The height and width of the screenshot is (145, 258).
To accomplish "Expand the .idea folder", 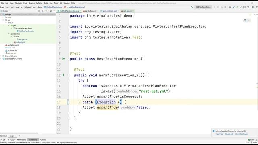I will pyautogui.click(x=3, y=17).
